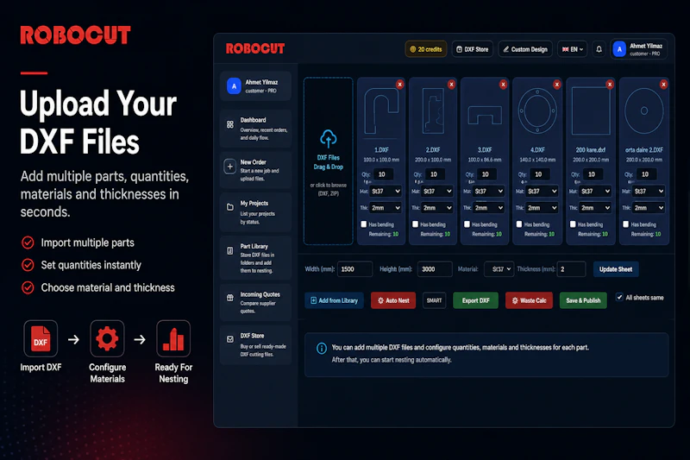Open Waste Calc
The image size is (690, 460).
coord(529,300)
